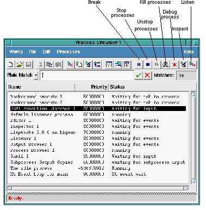Click the Plain Match filter label
Image resolution: width=206 pixels, height=210 pixels.
20,75
